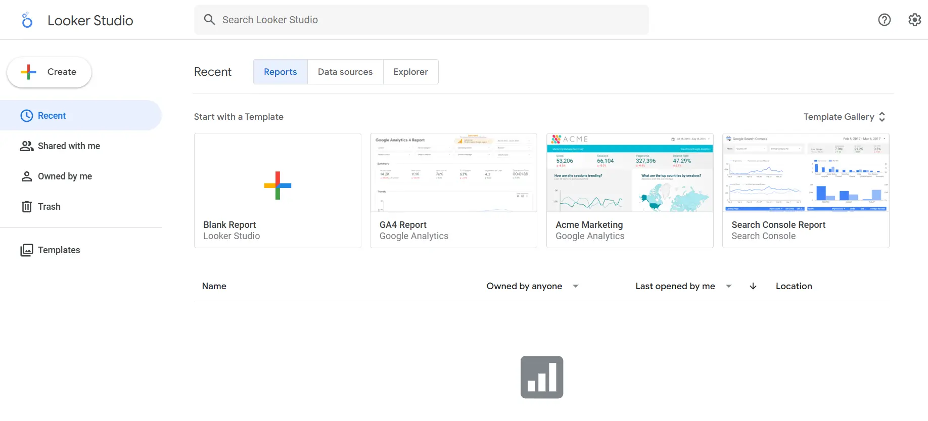Choose the GA4 Report template
Viewport: 928px width, 421px height.
(453, 191)
